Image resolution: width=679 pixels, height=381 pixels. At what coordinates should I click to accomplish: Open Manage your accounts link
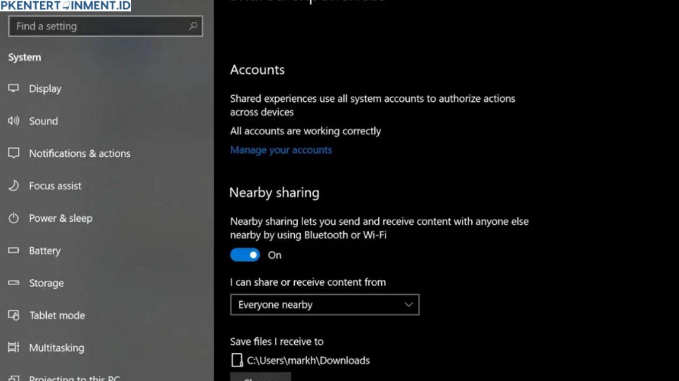click(x=281, y=150)
